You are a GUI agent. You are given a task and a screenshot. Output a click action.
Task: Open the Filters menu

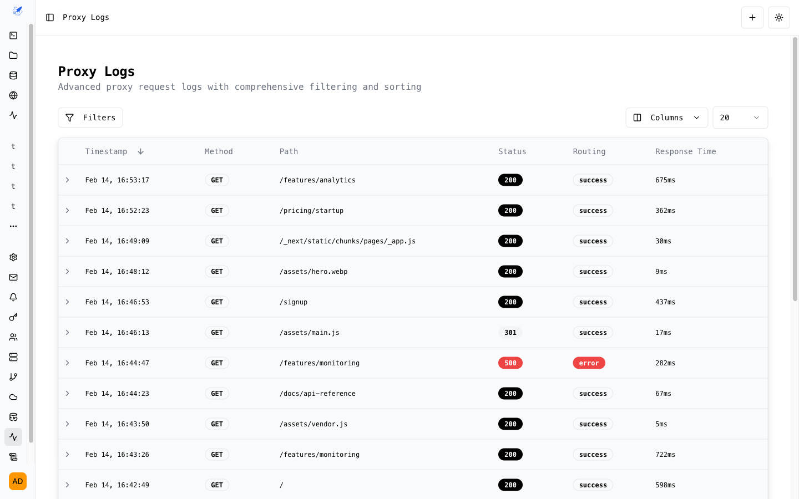(90, 117)
